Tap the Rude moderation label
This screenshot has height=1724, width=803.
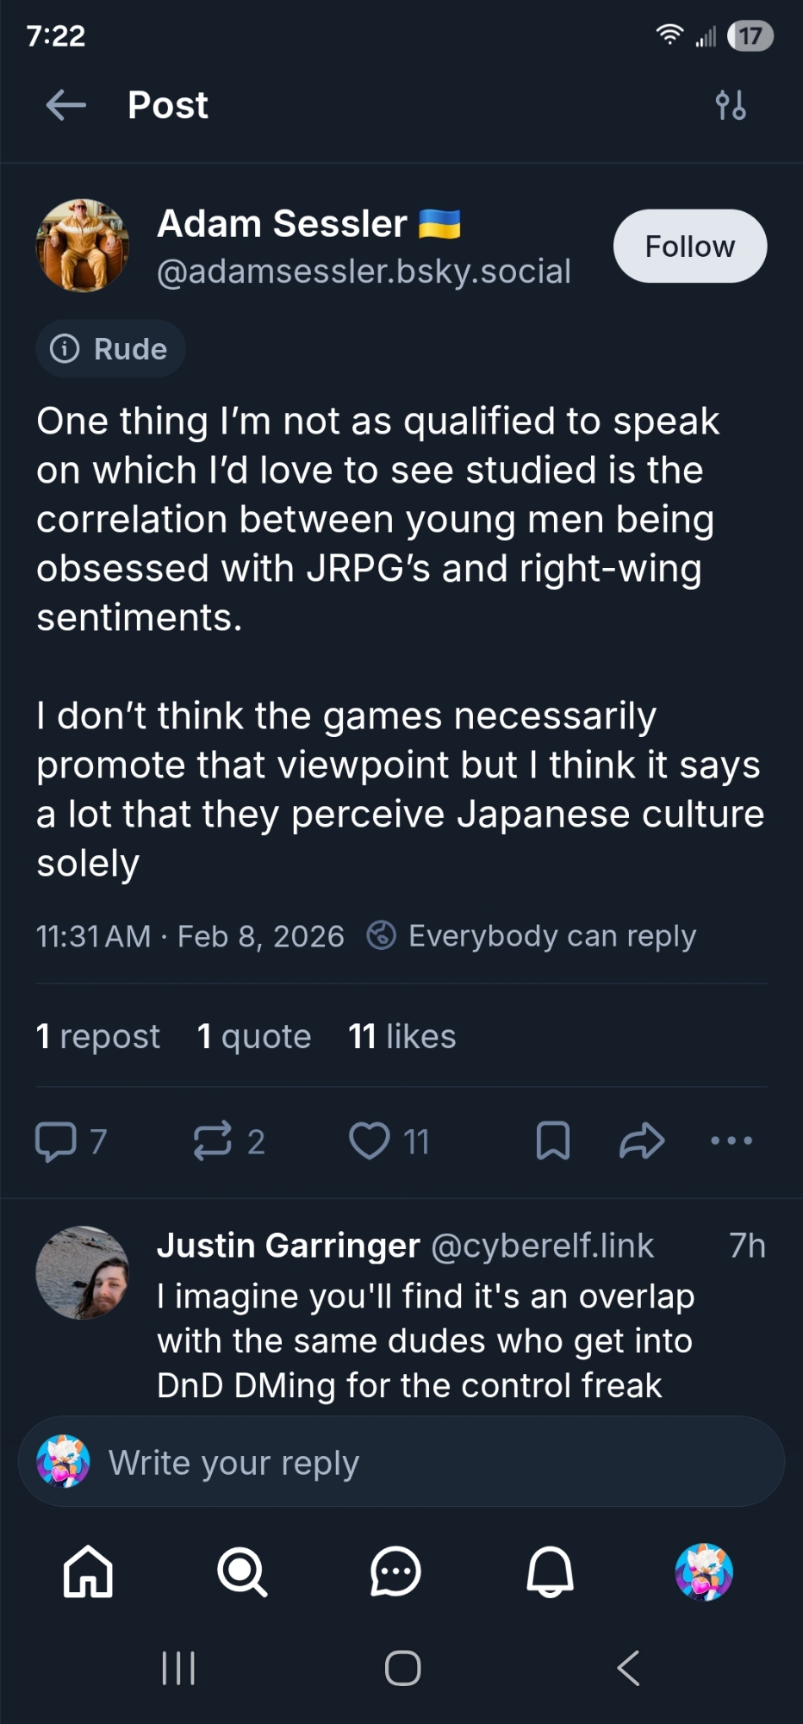click(x=110, y=349)
